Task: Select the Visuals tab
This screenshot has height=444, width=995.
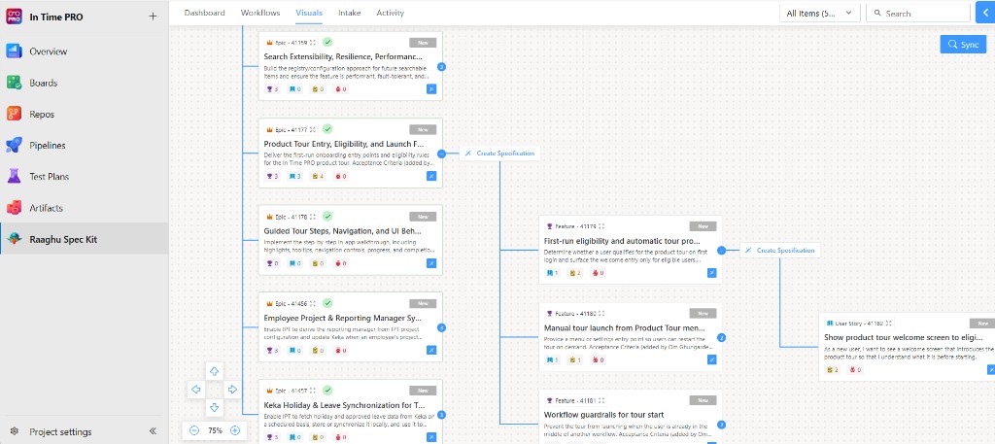Action: tap(309, 13)
